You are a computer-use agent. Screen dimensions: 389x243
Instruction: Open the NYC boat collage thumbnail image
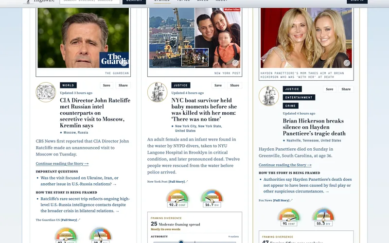195,38
